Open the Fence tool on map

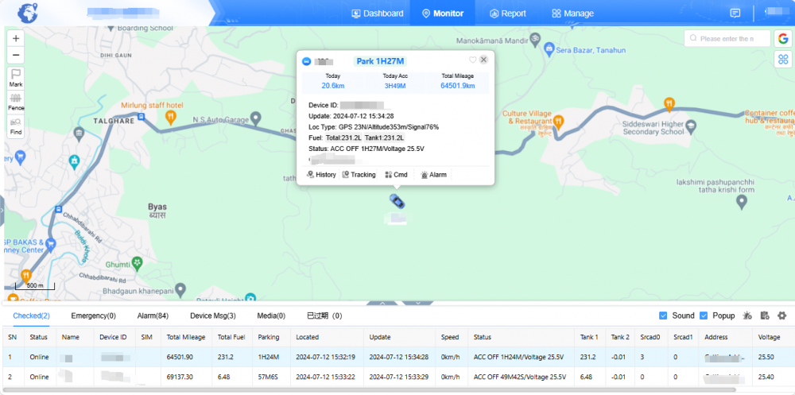[16, 100]
